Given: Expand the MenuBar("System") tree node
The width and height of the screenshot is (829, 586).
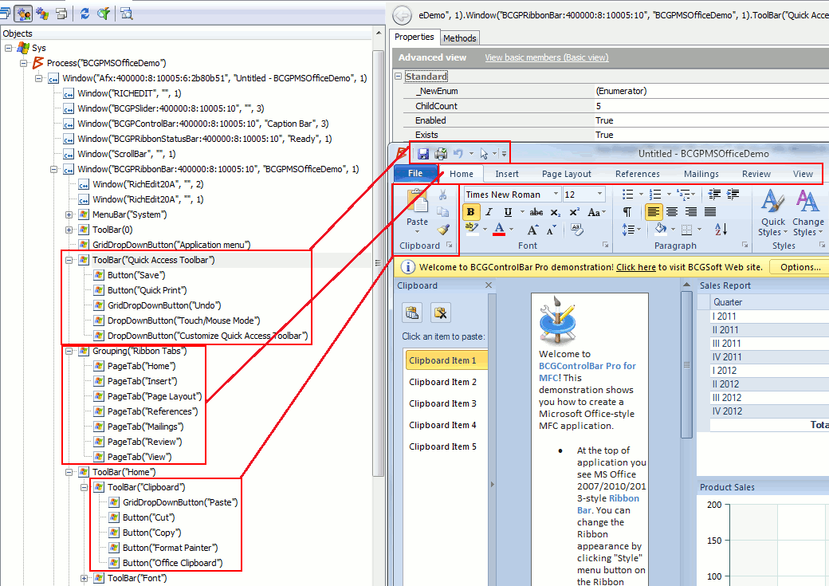Looking at the screenshot, I should (x=69, y=214).
